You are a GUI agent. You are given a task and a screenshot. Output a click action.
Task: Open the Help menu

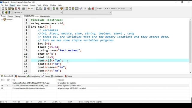click(x=60, y=5)
